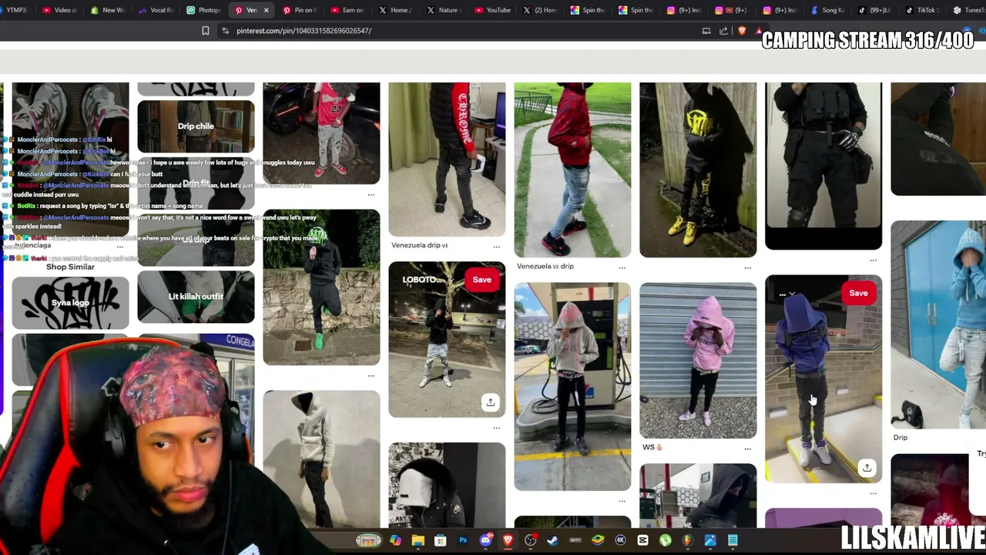Open BlueStacks from taskbar
986x555 pixels.
click(598, 540)
